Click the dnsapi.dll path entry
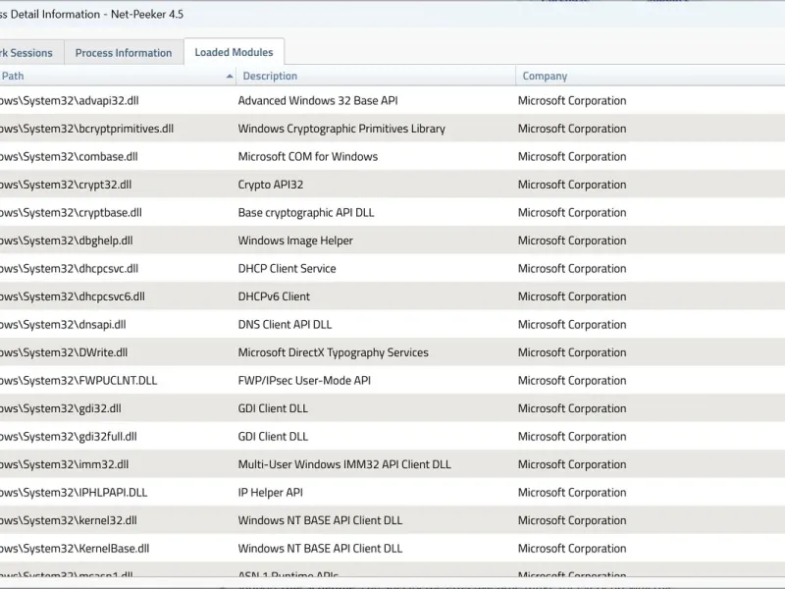785x589 pixels. pos(63,325)
